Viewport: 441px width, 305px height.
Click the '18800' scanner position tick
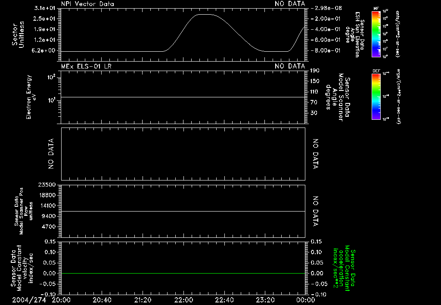[x=47, y=195]
